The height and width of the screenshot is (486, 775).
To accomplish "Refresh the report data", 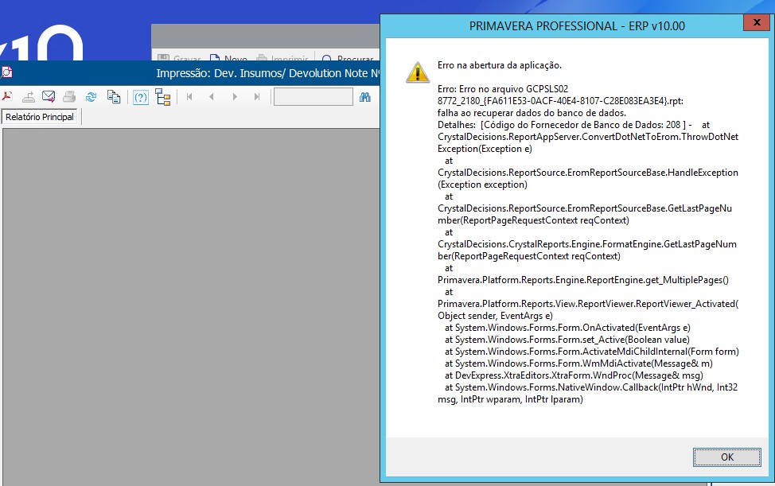I will 92,97.
